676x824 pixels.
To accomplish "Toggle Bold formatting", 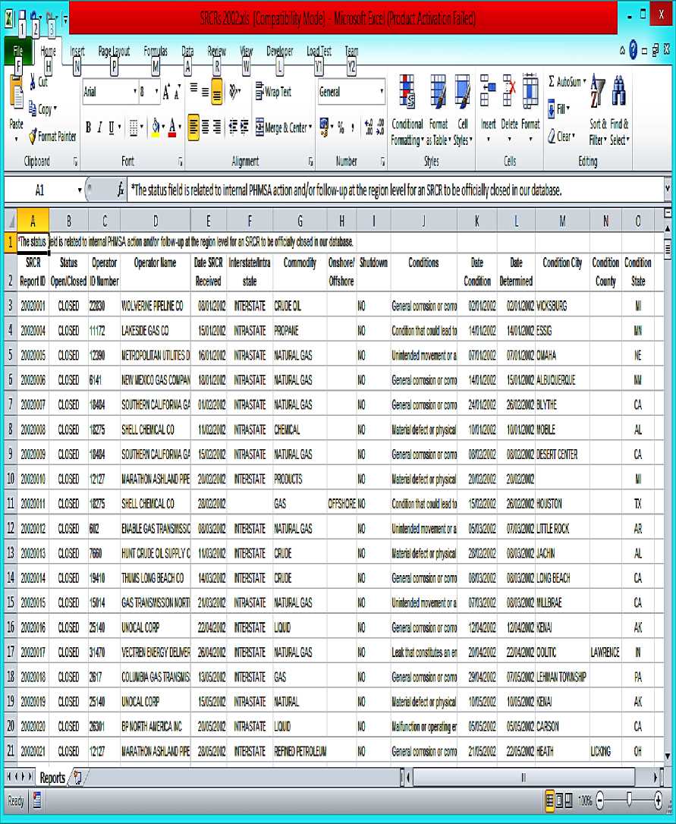I will coord(88,127).
